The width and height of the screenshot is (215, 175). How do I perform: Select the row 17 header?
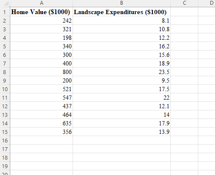[5, 149]
